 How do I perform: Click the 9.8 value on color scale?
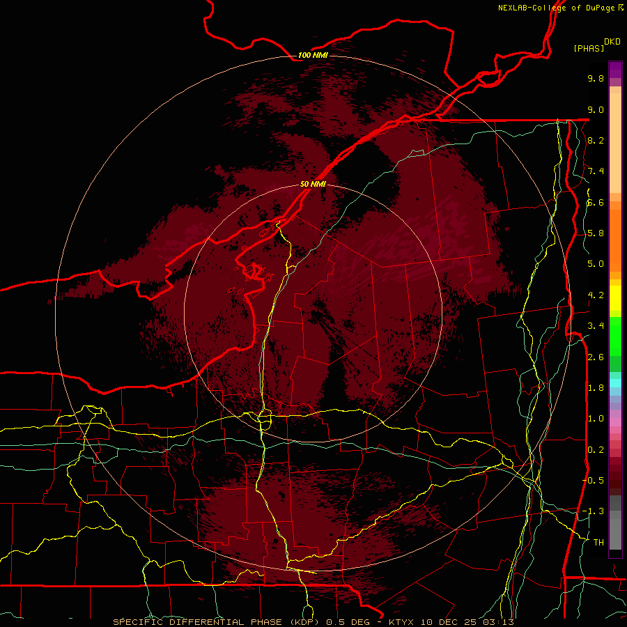596,78
